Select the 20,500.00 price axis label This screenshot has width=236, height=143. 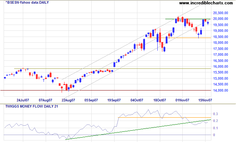click(220, 13)
